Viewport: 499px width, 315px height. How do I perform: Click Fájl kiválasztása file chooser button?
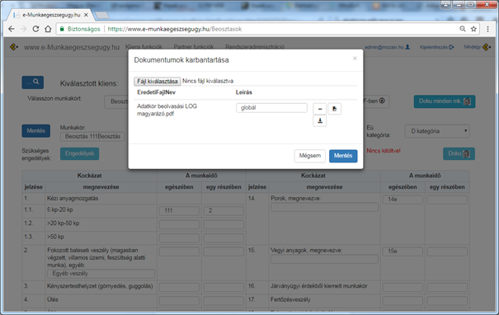pos(158,81)
